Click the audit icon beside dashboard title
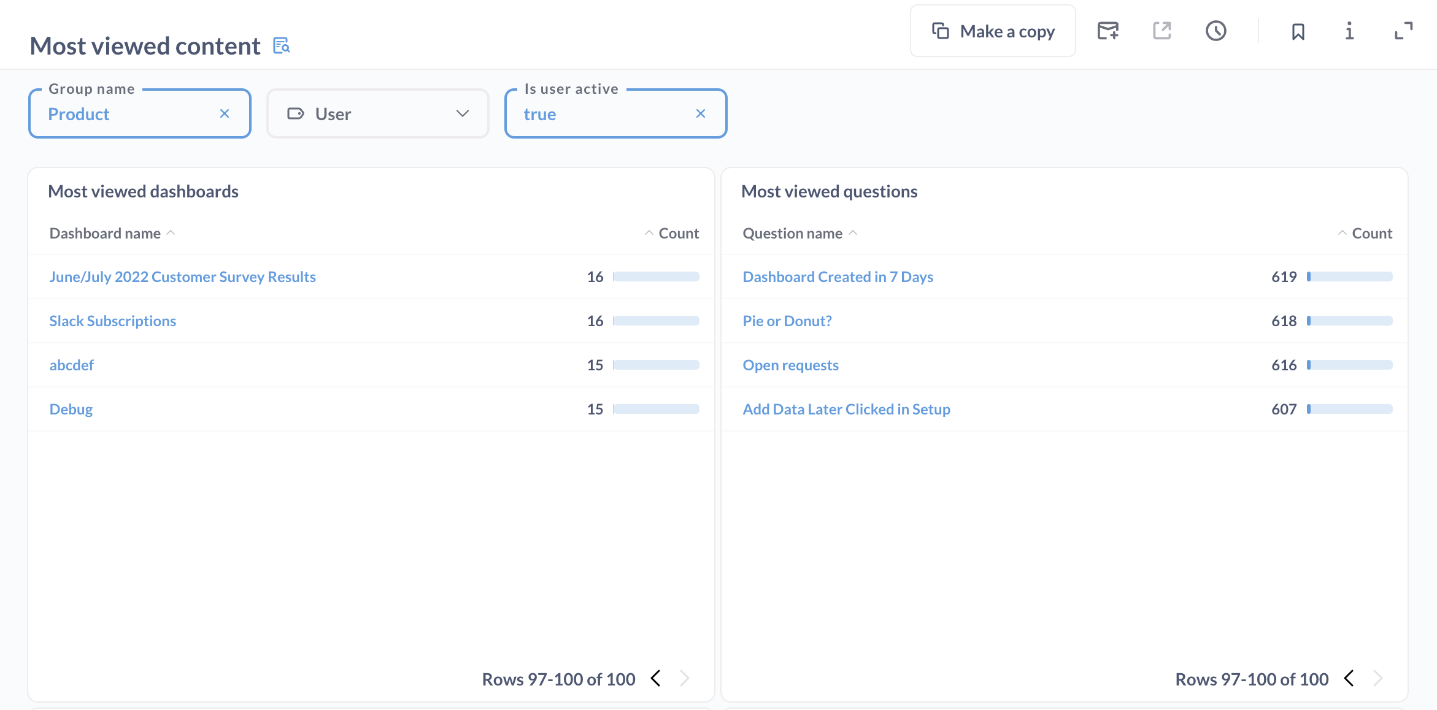 point(281,45)
